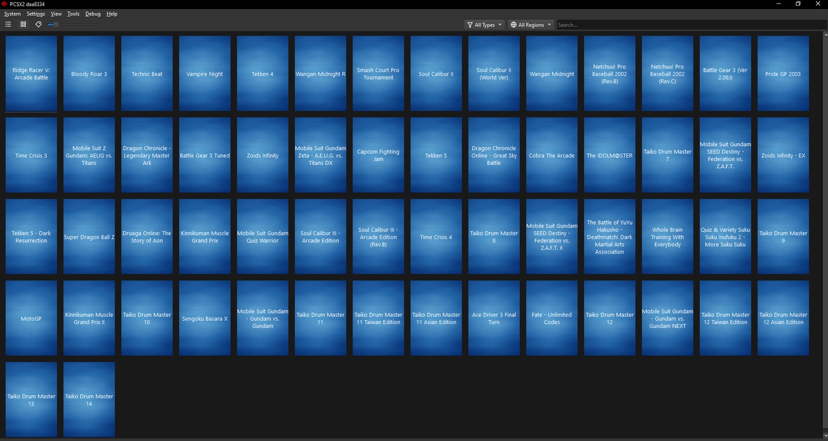Expand the All Regions filter dropdown
The height and width of the screenshot is (441, 828).
pyautogui.click(x=531, y=25)
